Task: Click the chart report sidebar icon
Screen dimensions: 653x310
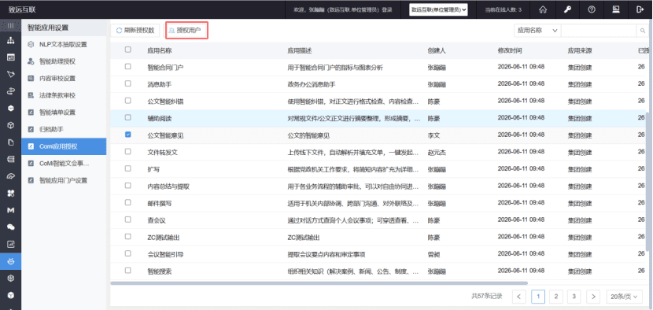Action: click(x=11, y=244)
